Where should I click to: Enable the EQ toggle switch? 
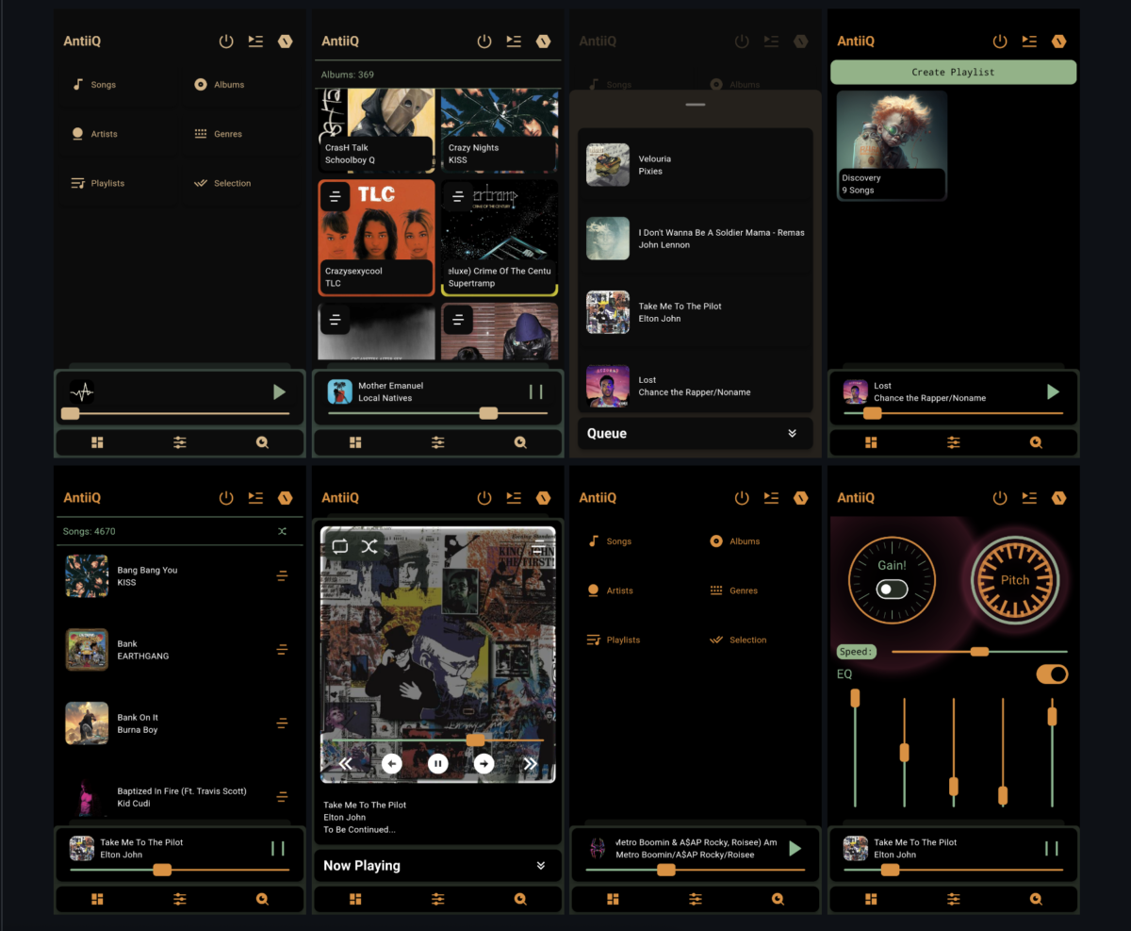pos(1052,673)
